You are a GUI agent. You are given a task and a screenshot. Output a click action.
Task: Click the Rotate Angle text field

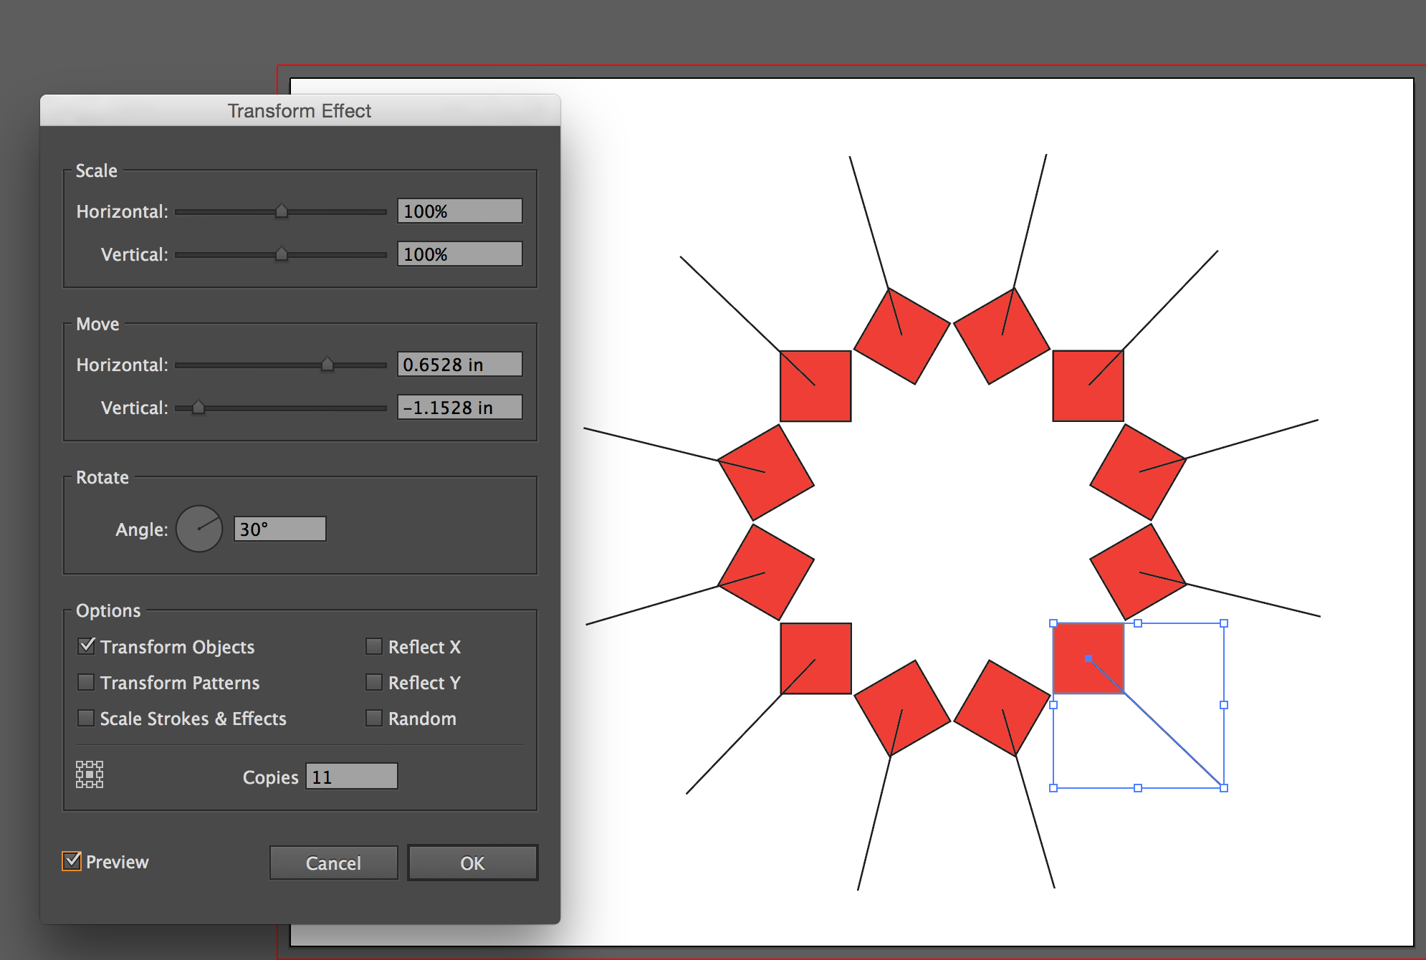(280, 529)
